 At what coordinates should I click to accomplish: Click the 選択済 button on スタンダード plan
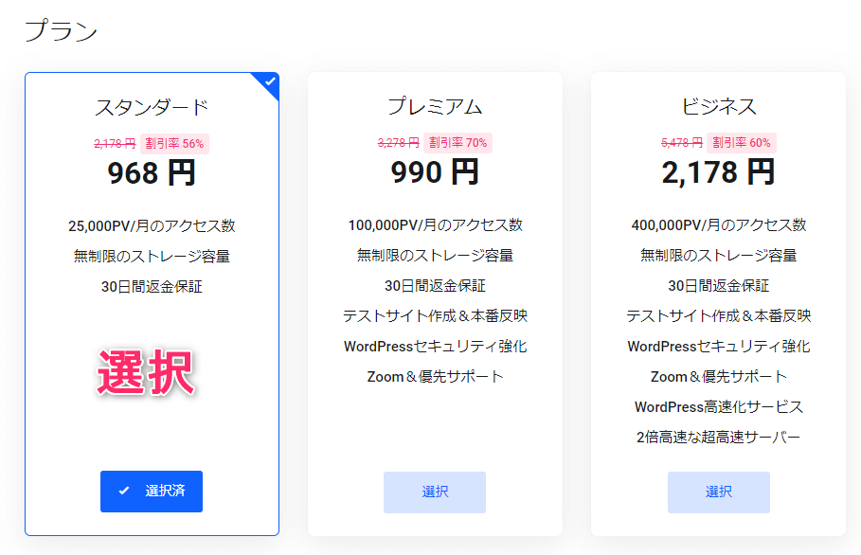(x=151, y=492)
